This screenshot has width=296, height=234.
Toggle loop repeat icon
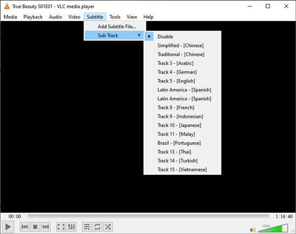pyautogui.click(x=97, y=226)
